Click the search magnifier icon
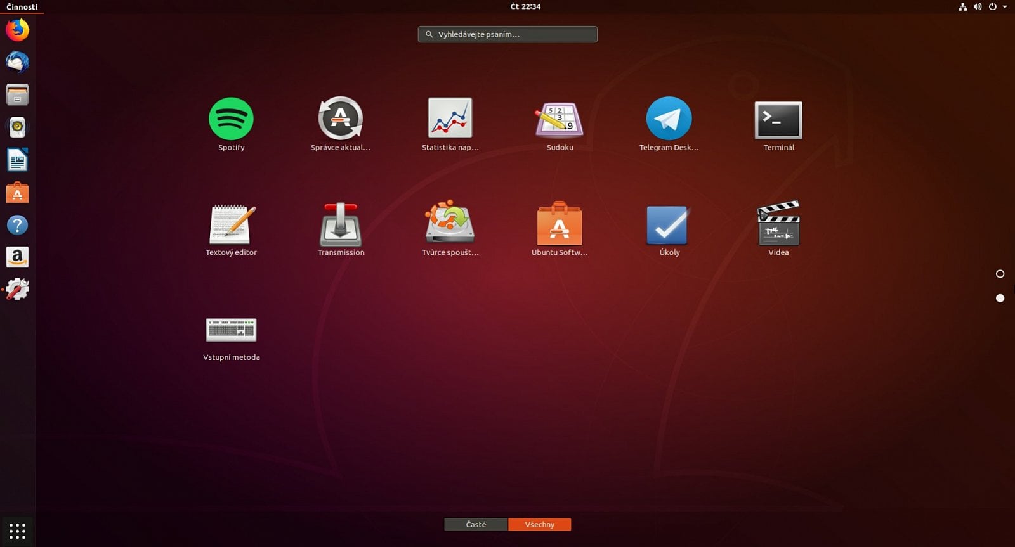 [429, 34]
